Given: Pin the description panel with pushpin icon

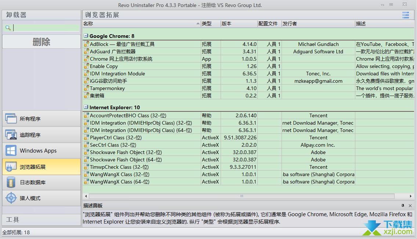Looking at the screenshot, I should point(403,206).
